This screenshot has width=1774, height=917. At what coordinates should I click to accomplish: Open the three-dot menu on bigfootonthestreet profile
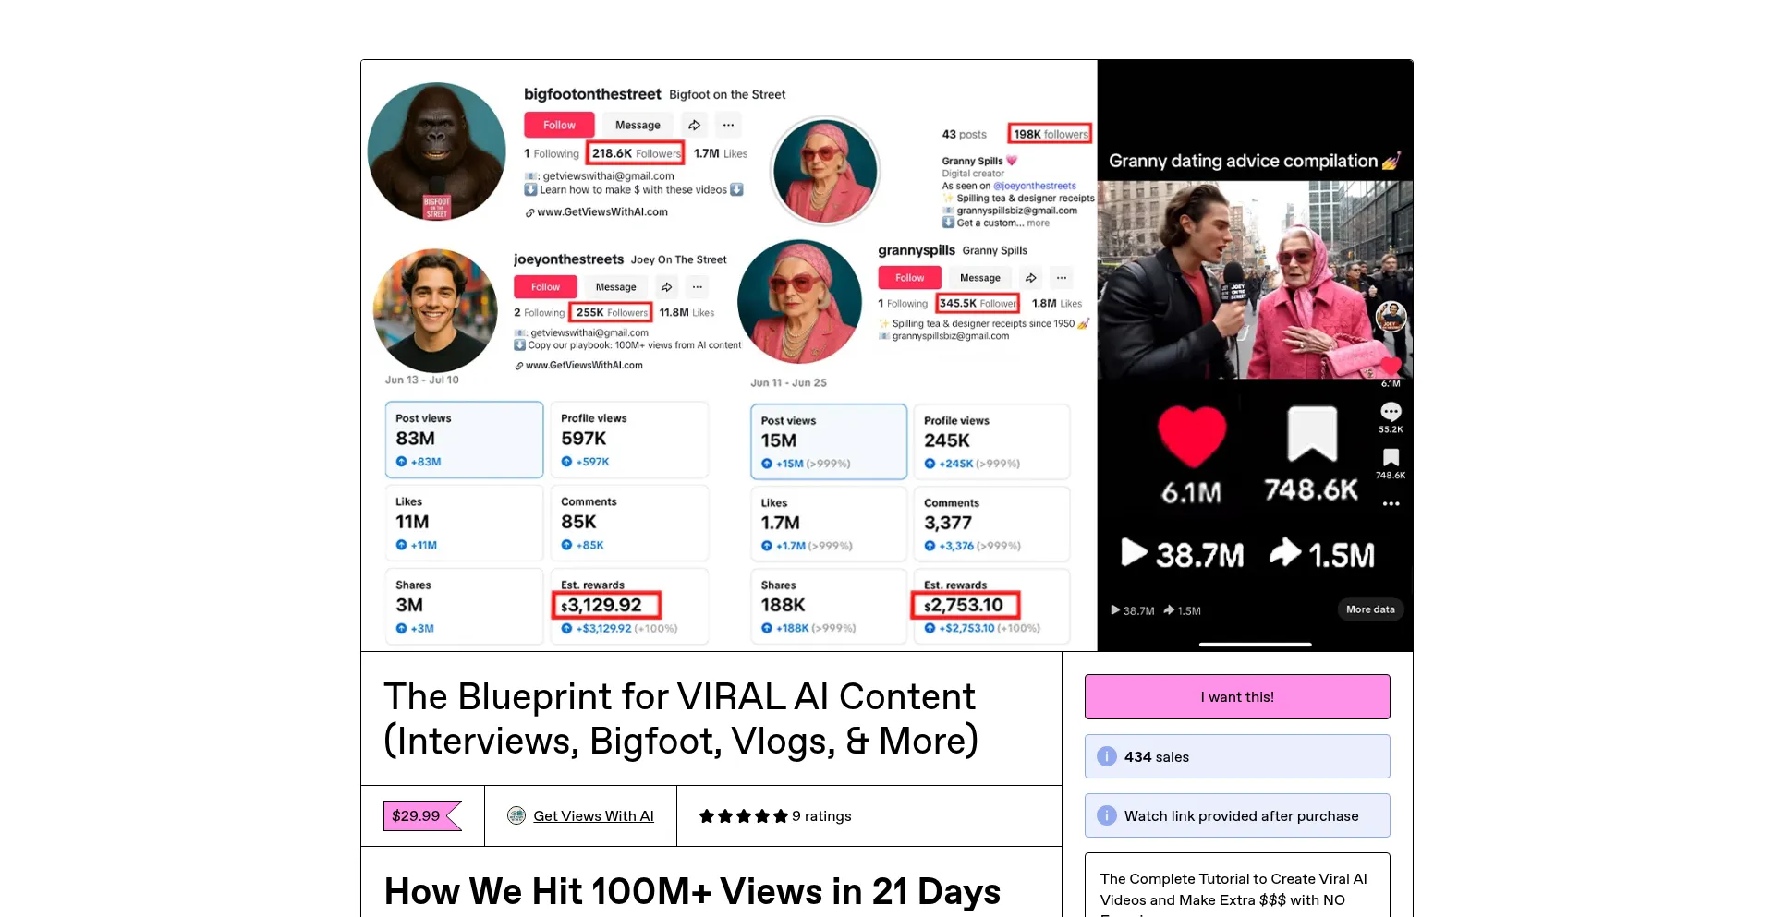click(x=728, y=125)
